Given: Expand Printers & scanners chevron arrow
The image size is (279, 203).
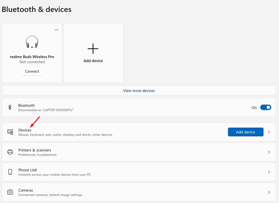Looking at the screenshot, I should tap(269, 152).
